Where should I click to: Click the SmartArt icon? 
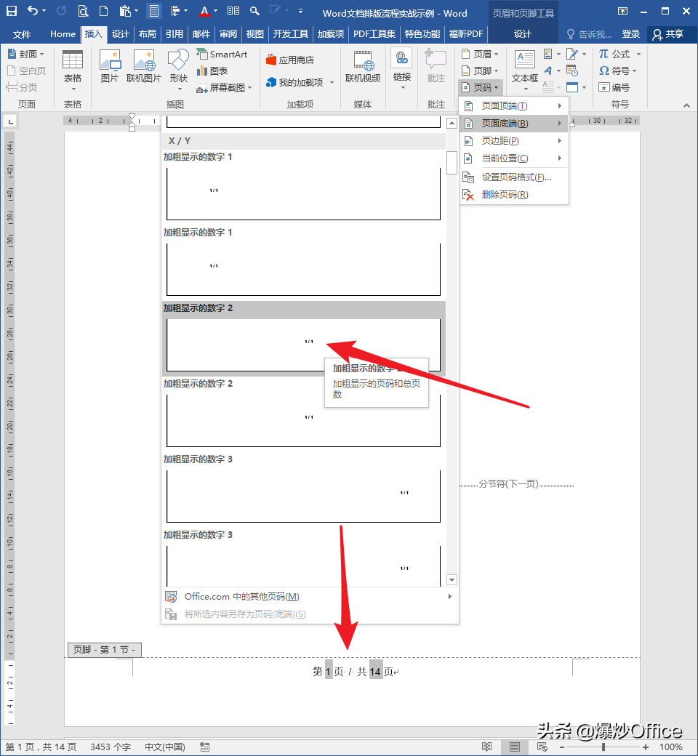pos(222,55)
